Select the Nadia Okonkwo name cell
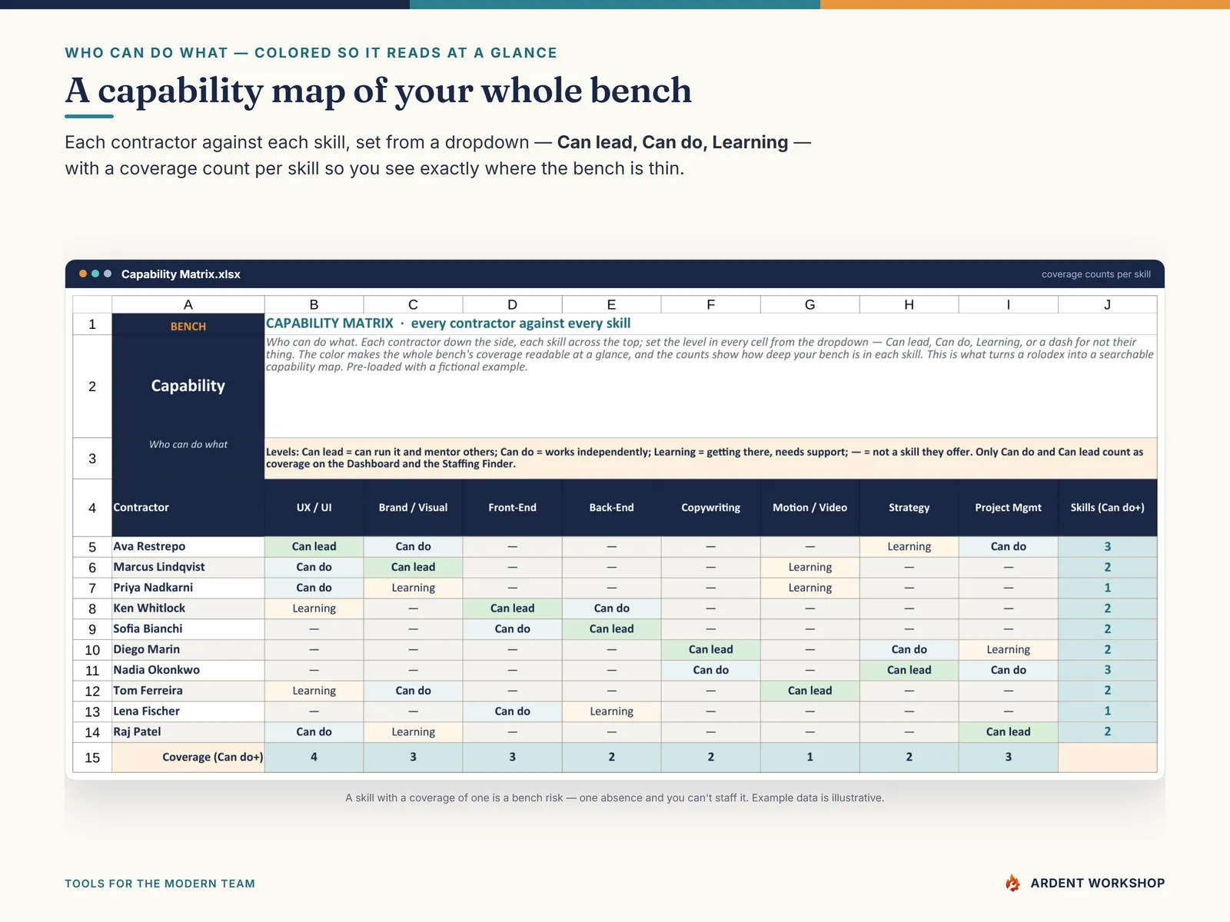 click(x=188, y=670)
